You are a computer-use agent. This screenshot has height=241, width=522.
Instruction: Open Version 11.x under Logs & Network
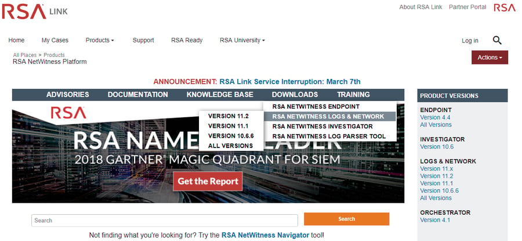(x=436, y=168)
